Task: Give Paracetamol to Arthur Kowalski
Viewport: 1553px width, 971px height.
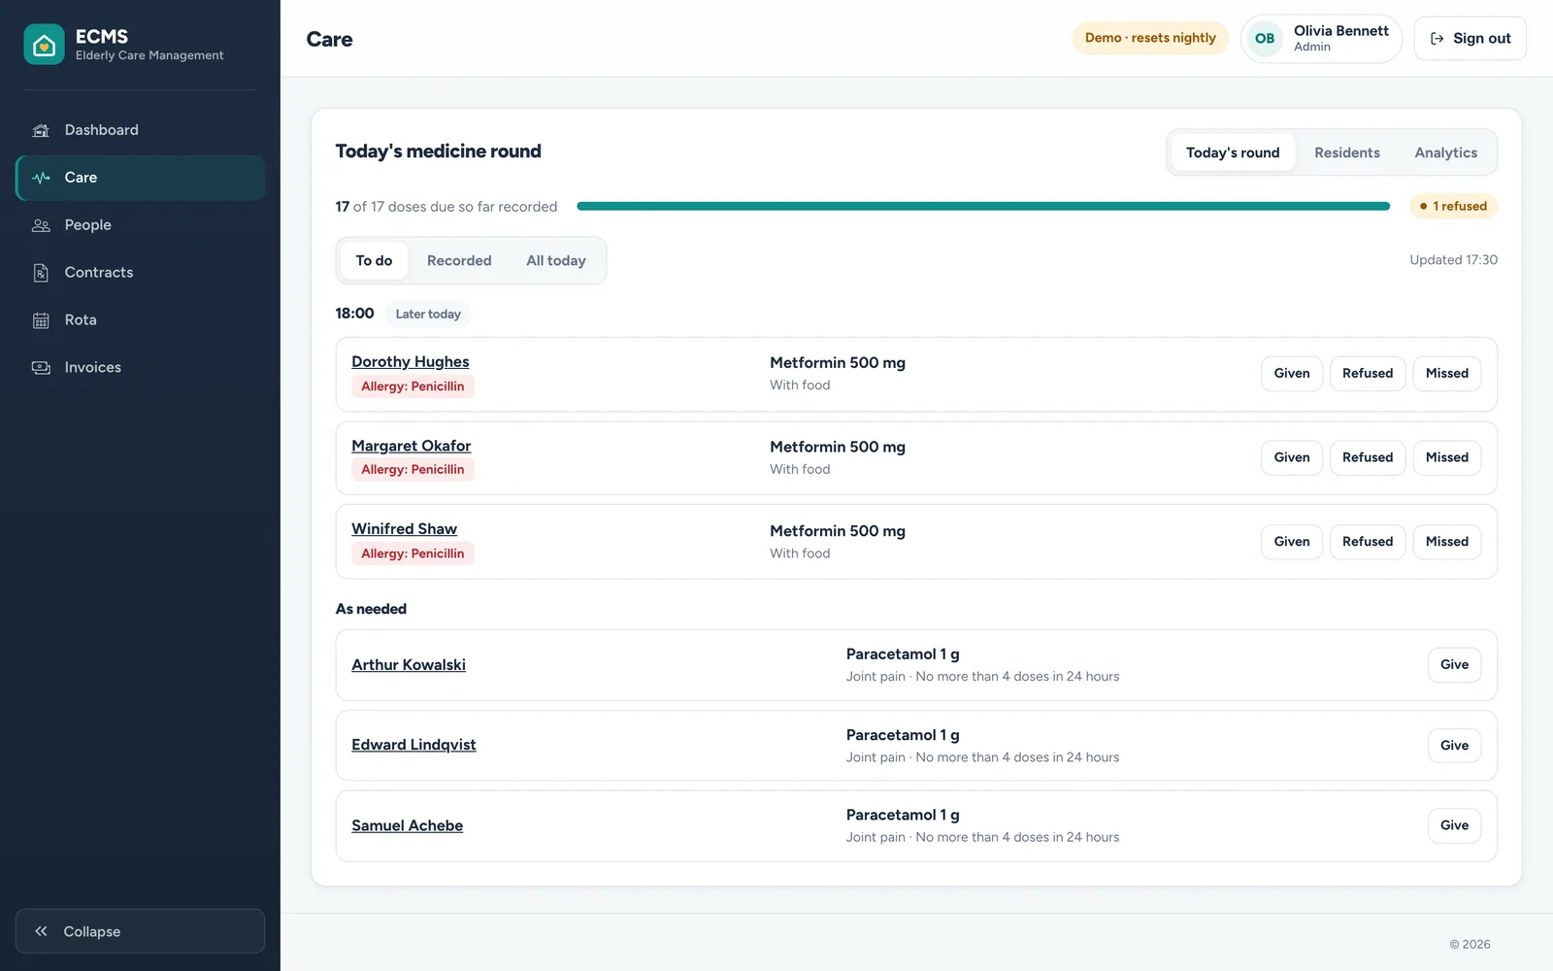Action: (x=1454, y=665)
